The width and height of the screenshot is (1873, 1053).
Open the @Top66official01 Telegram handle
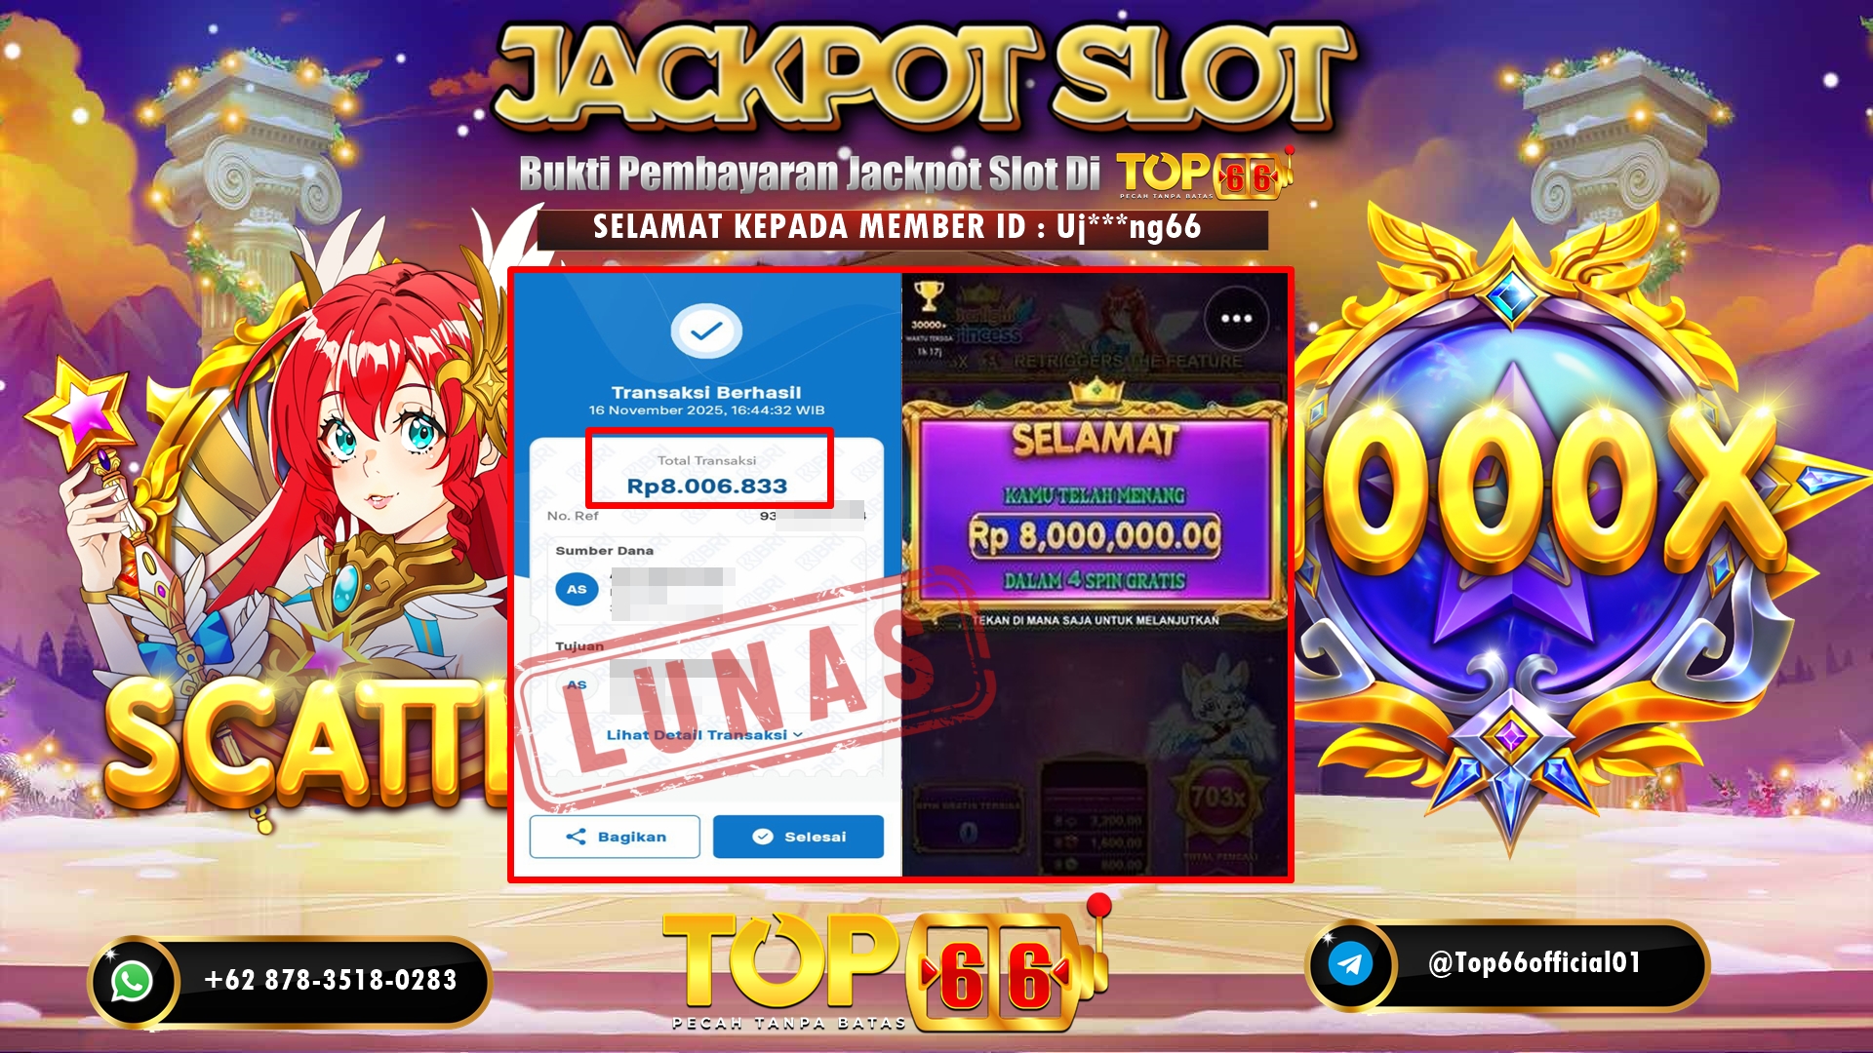coord(1534,963)
